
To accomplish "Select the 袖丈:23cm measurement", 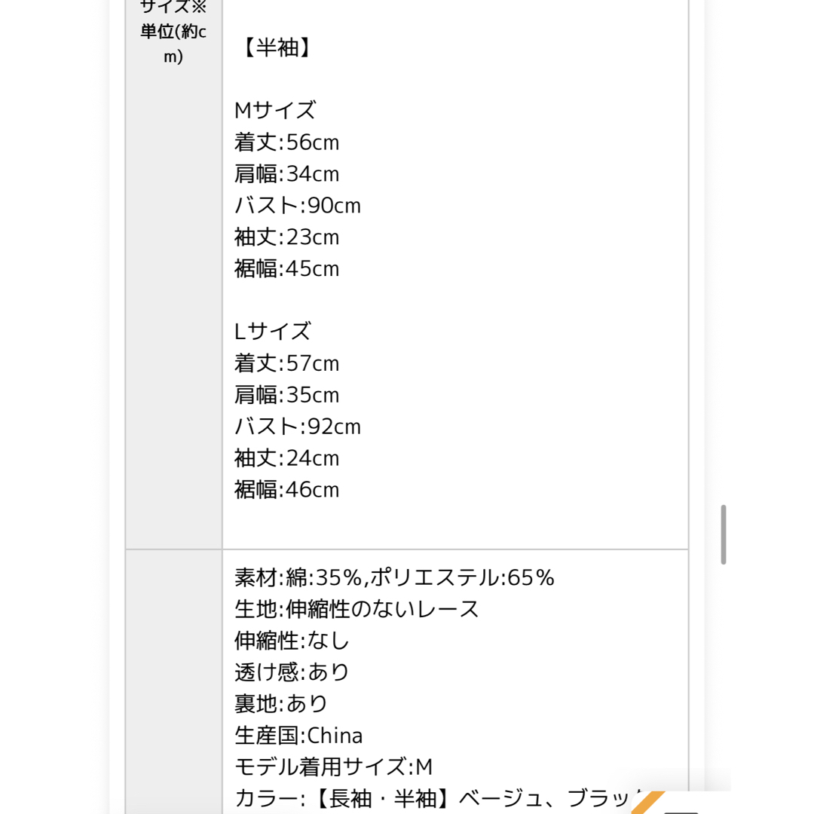I will [286, 237].
